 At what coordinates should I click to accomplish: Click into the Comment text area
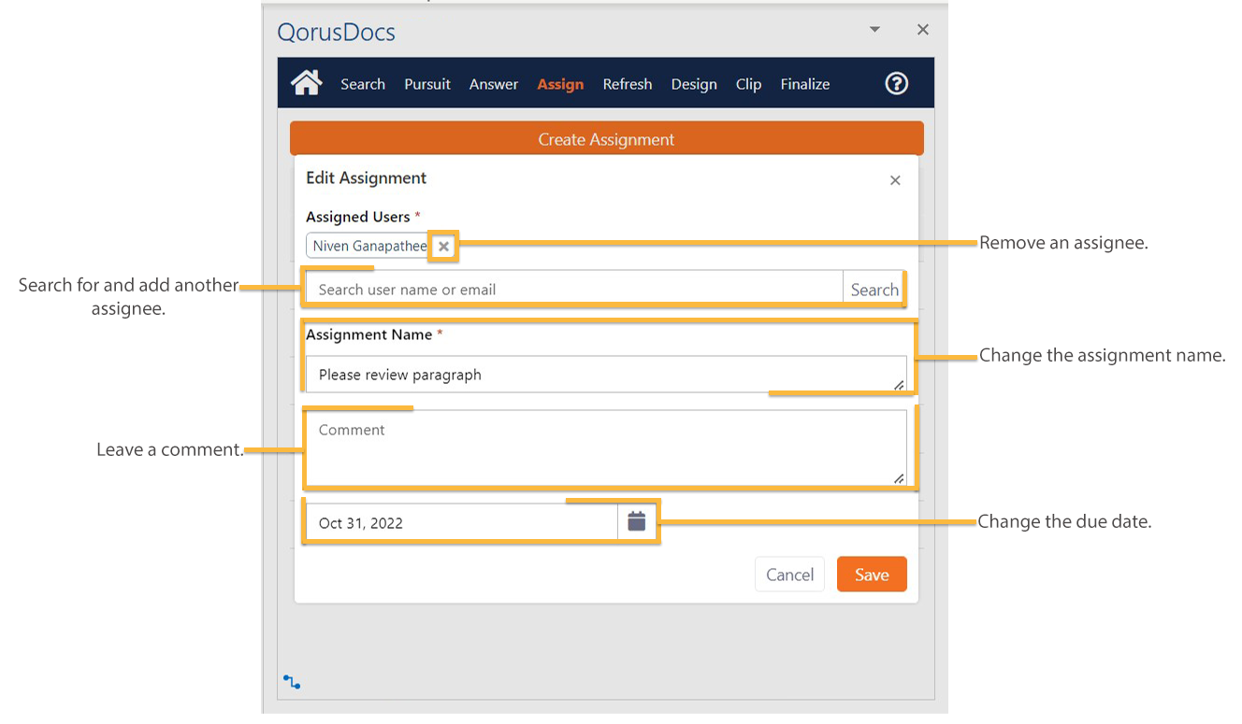(605, 448)
